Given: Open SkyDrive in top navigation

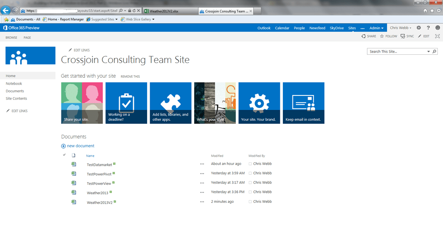Looking at the screenshot, I should [337, 28].
